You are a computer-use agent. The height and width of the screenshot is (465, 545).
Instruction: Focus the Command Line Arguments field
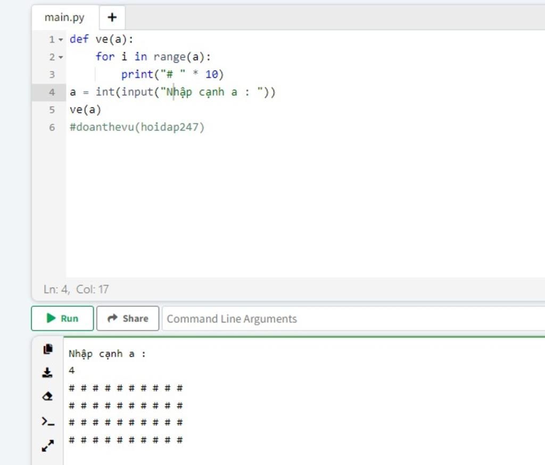click(x=353, y=319)
